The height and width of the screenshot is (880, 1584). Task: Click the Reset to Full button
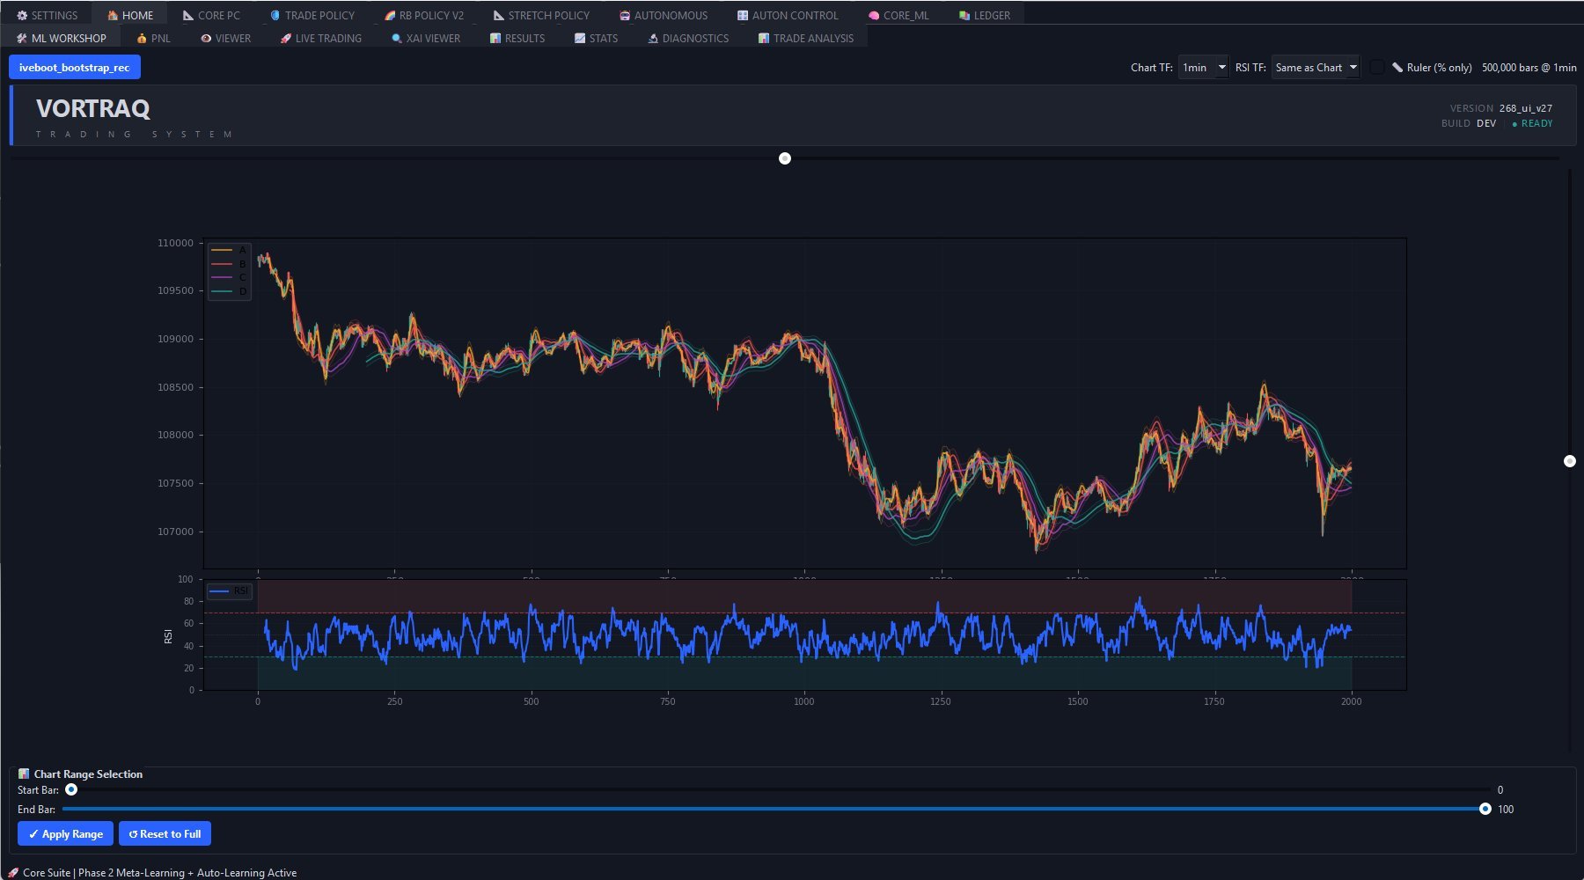coord(165,834)
